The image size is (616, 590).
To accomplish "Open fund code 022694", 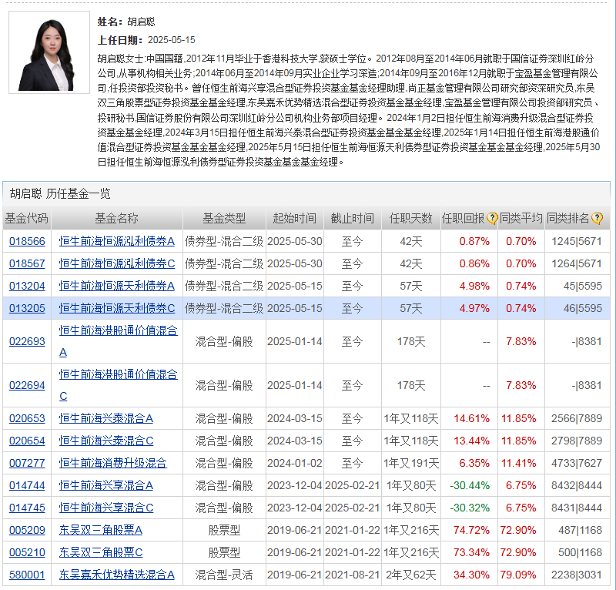I will pyautogui.click(x=27, y=386).
